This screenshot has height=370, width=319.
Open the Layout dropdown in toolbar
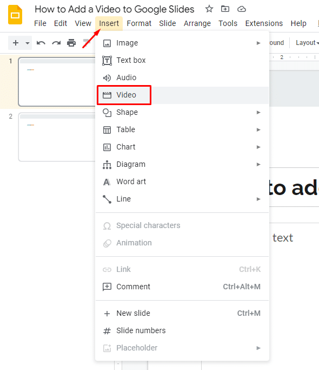click(x=307, y=43)
